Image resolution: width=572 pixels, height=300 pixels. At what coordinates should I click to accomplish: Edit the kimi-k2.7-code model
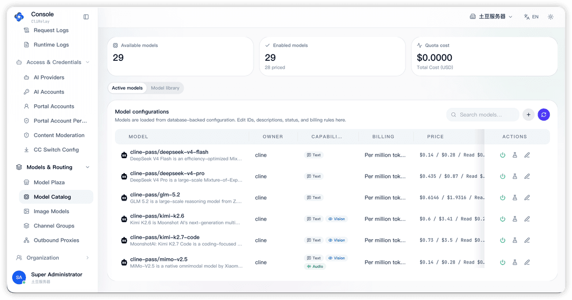[527, 240]
